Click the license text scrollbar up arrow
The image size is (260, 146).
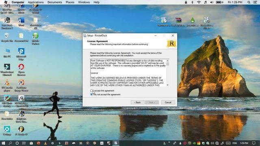[168, 61]
